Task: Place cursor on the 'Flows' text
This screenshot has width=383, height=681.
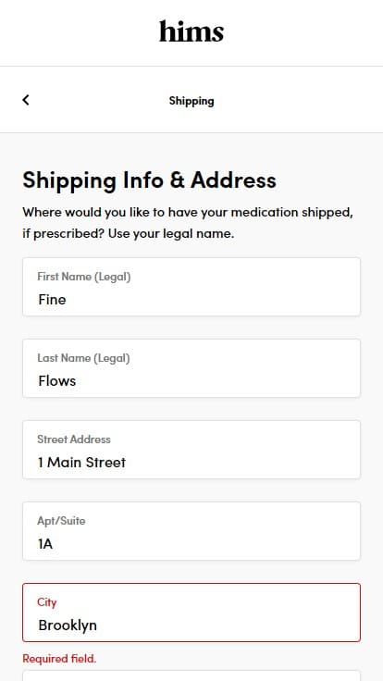Action: pyautogui.click(x=56, y=381)
